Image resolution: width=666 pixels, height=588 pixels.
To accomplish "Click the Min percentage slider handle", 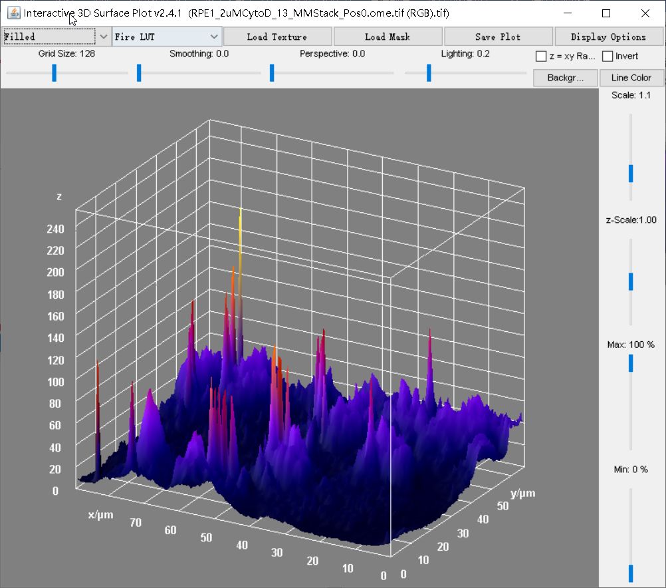I will point(631,573).
